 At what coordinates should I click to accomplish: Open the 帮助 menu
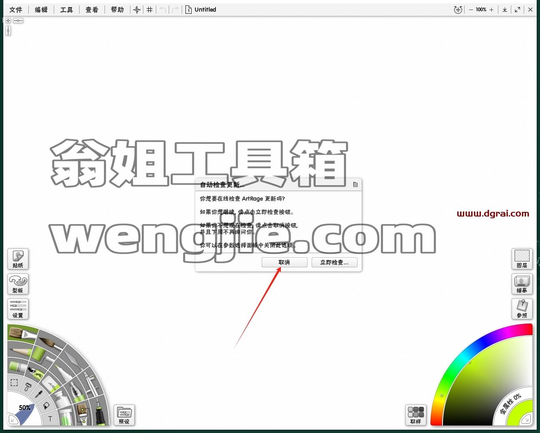117,10
